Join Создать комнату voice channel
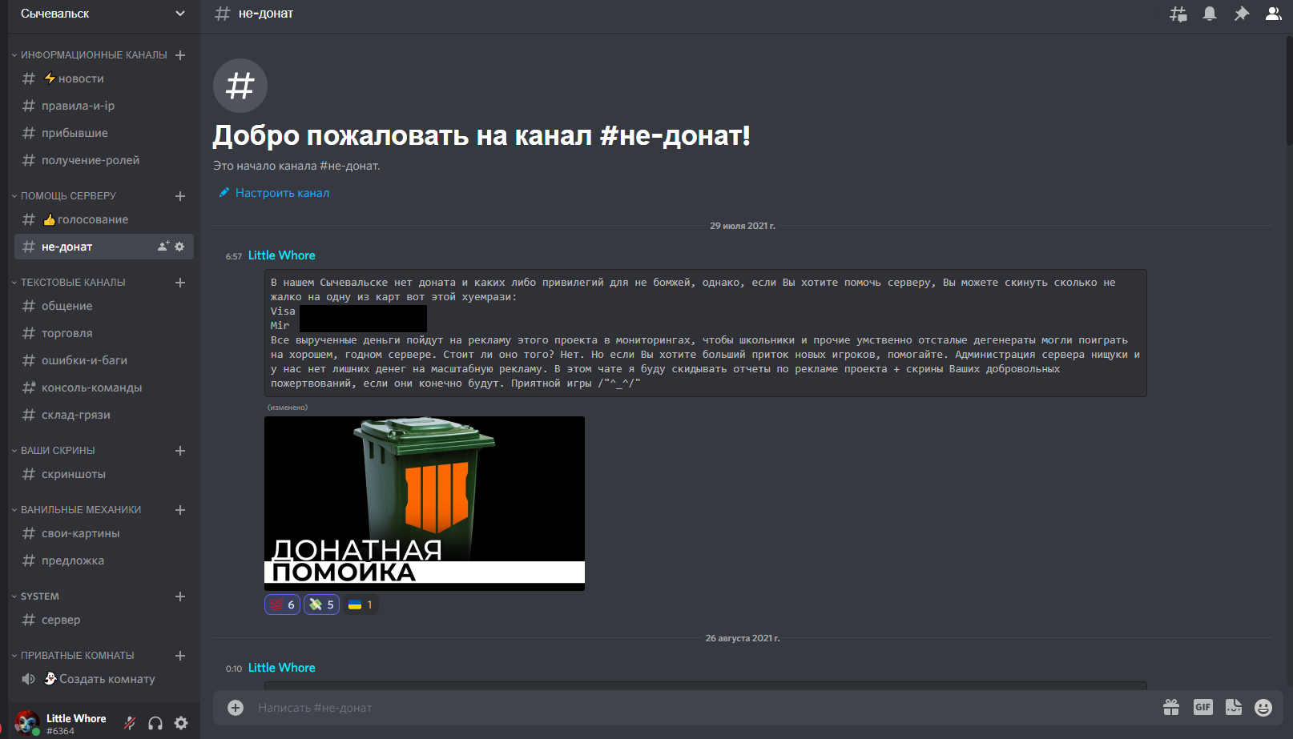1293x739 pixels. point(104,679)
